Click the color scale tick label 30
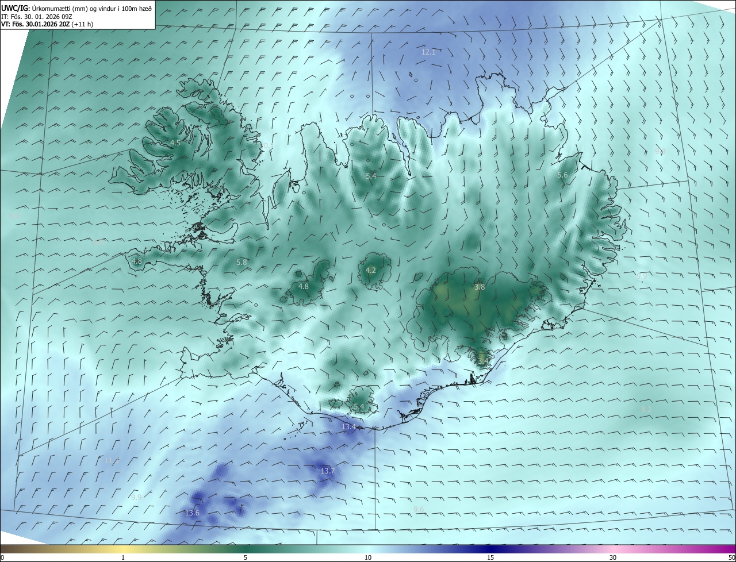 click(613, 557)
